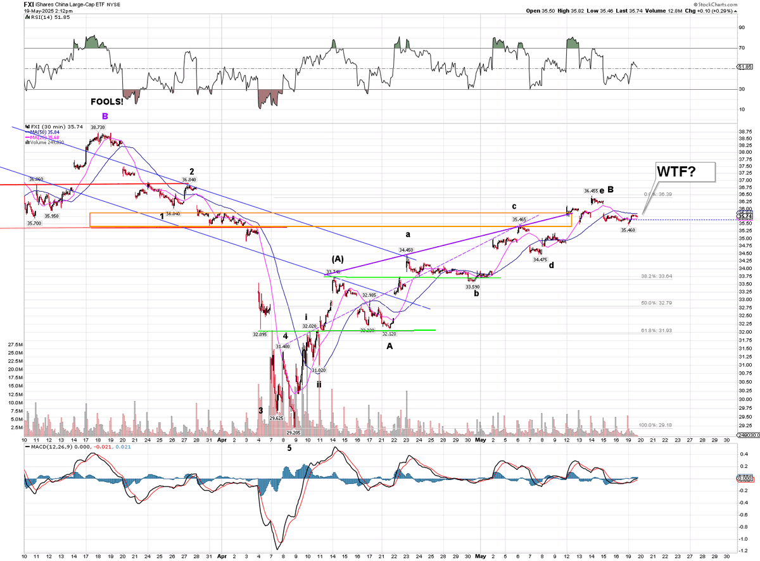This screenshot has width=760, height=561.
Task: Click the "34.450" price label
Action: click(x=406, y=250)
